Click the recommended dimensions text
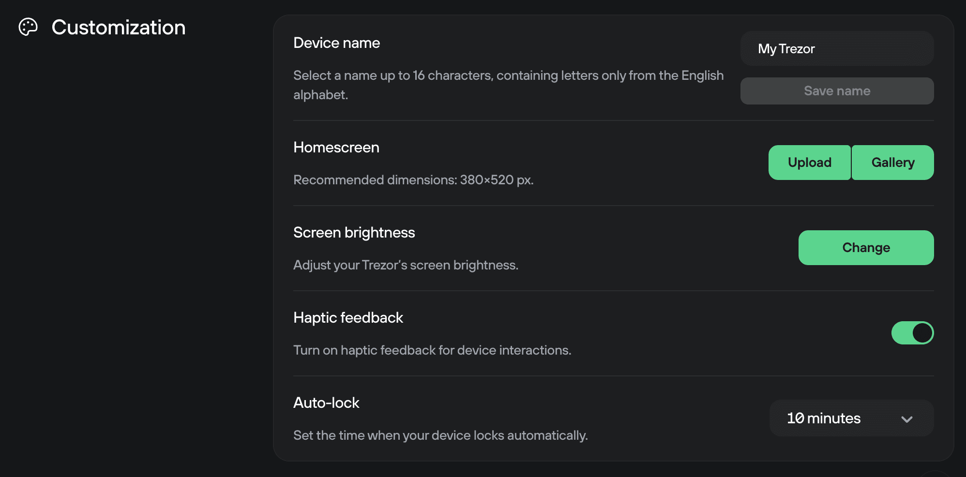The width and height of the screenshot is (966, 477). point(413,179)
